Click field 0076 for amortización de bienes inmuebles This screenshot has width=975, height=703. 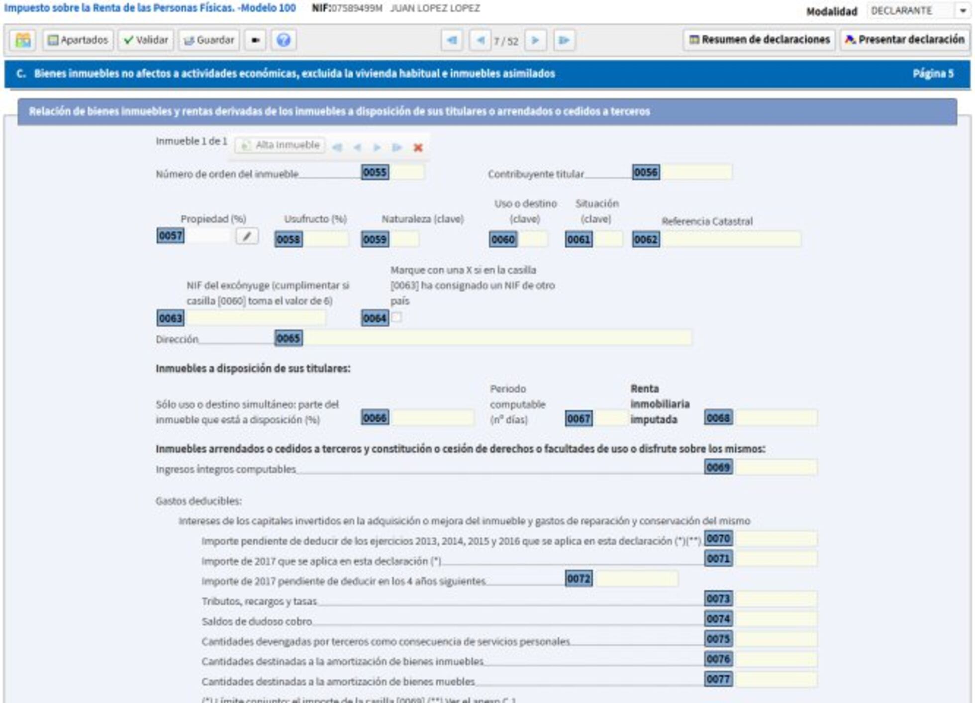pos(776,659)
